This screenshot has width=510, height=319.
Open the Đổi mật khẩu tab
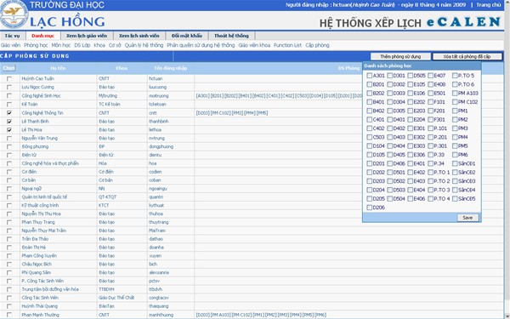click(x=187, y=36)
